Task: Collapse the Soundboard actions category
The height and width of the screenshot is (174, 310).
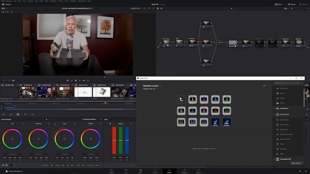Action: point(275,108)
